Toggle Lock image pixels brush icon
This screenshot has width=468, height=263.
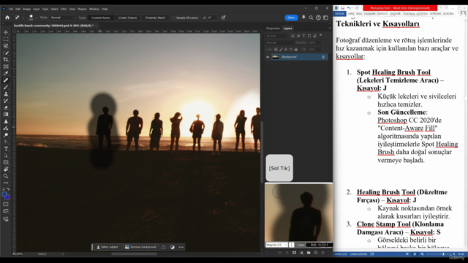click(281, 50)
